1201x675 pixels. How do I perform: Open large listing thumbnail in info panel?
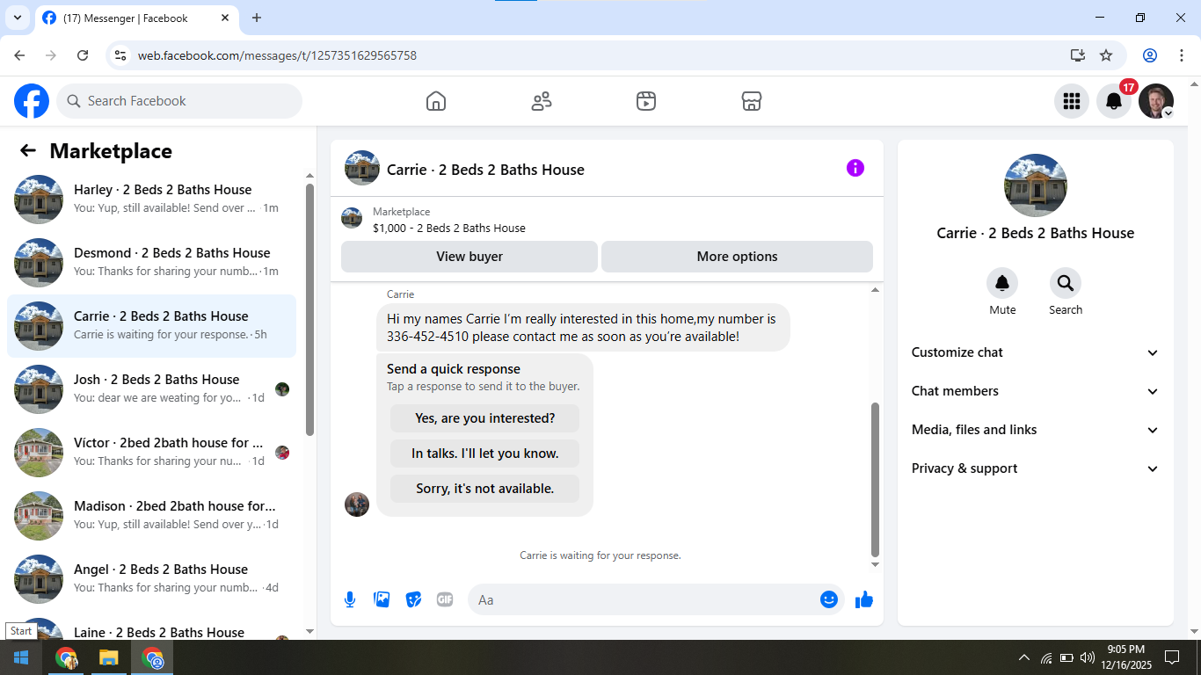(x=1036, y=185)
